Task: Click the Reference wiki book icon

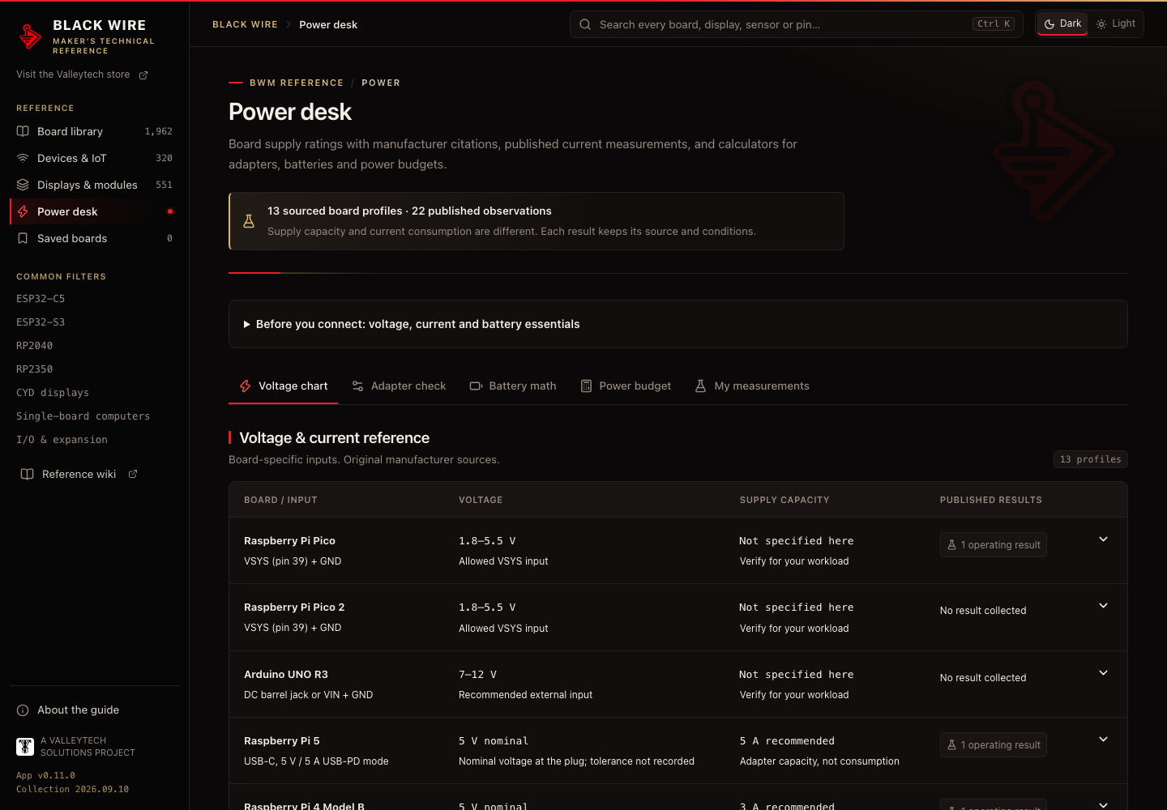Action: click(27, 474)
